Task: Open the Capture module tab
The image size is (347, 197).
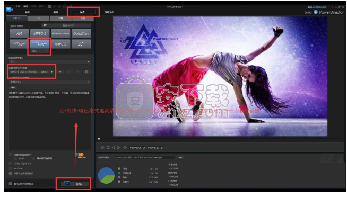Action: click(x=28, y=12)
